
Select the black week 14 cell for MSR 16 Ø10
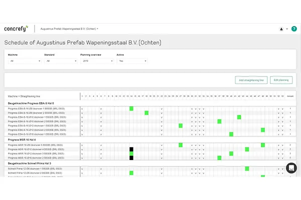[131, 149]
